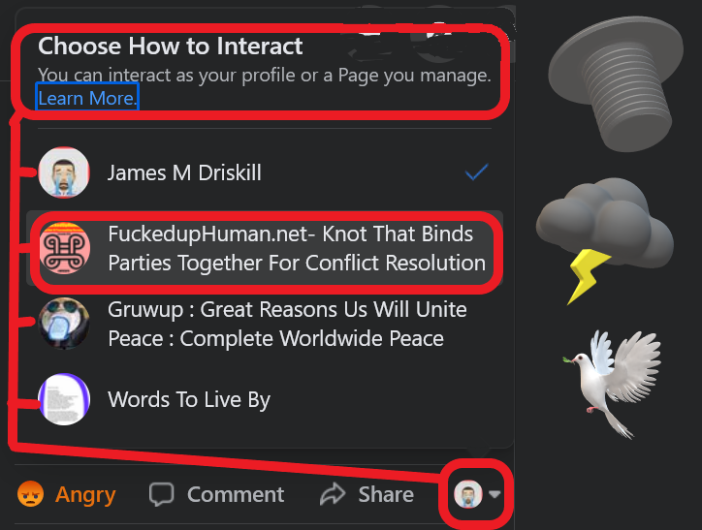This screenshot has width=702, height=530.
Task: Open the interact-as dropdown arrow
Action: coord(495,494)
